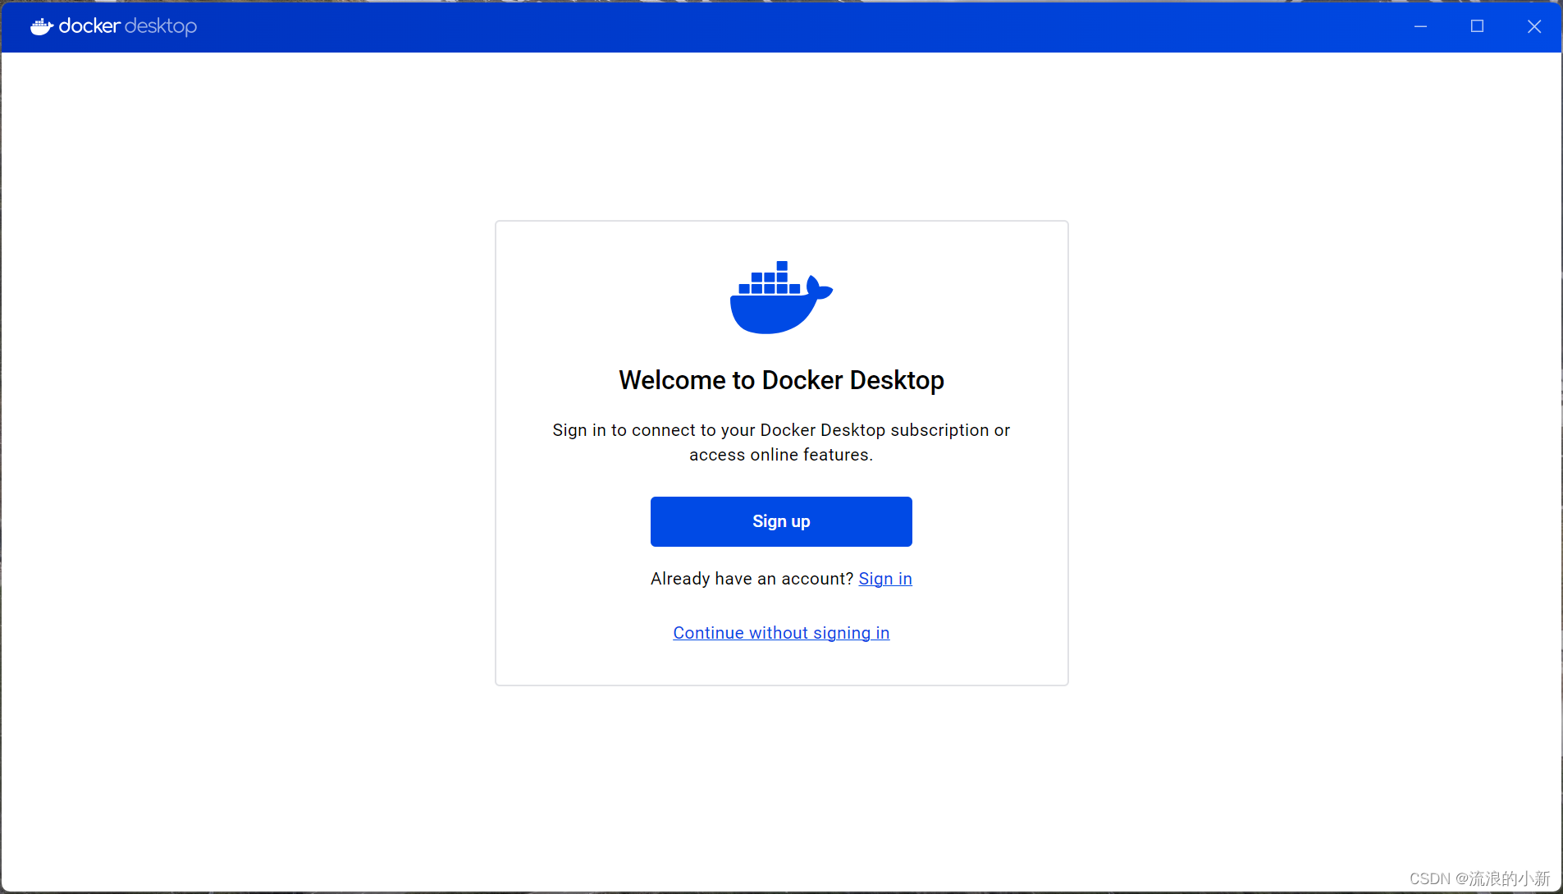The width and height of the screenshot is (1563, 894).
Task: Close the Docker Desktop window
Action: tap(1533, 26)
